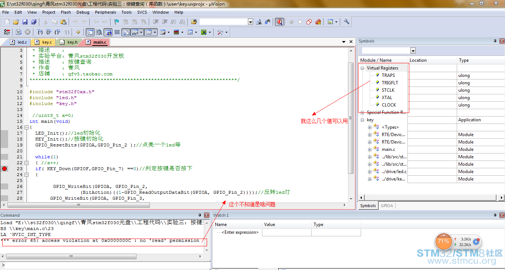The width and height of the screenshot is (505, 270).
Task: Click the Serial Windows icon
Action: click(162, 32)
